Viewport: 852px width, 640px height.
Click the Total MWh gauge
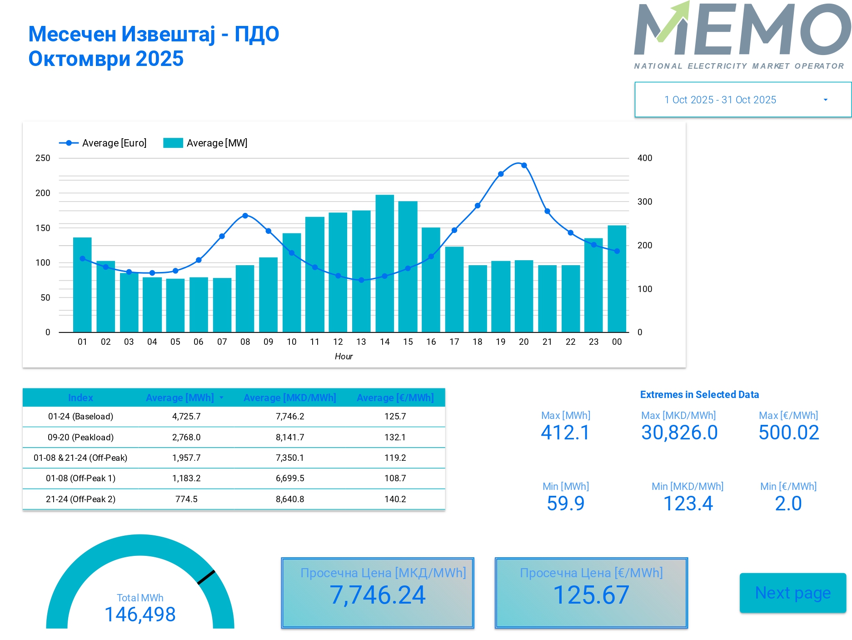(140, 587)
